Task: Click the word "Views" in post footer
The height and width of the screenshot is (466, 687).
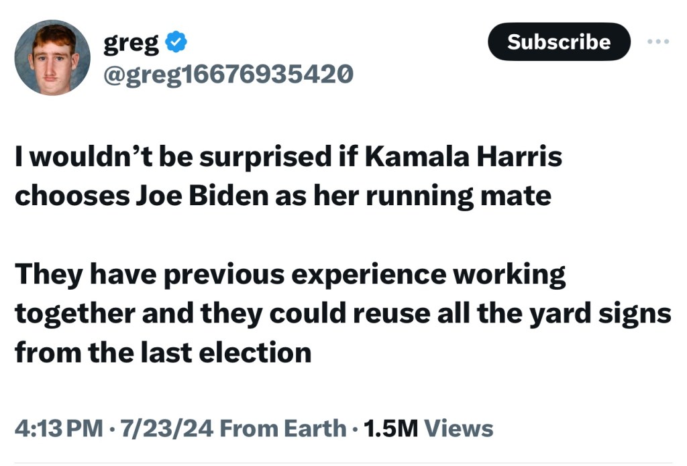Action: click(460, 428)
